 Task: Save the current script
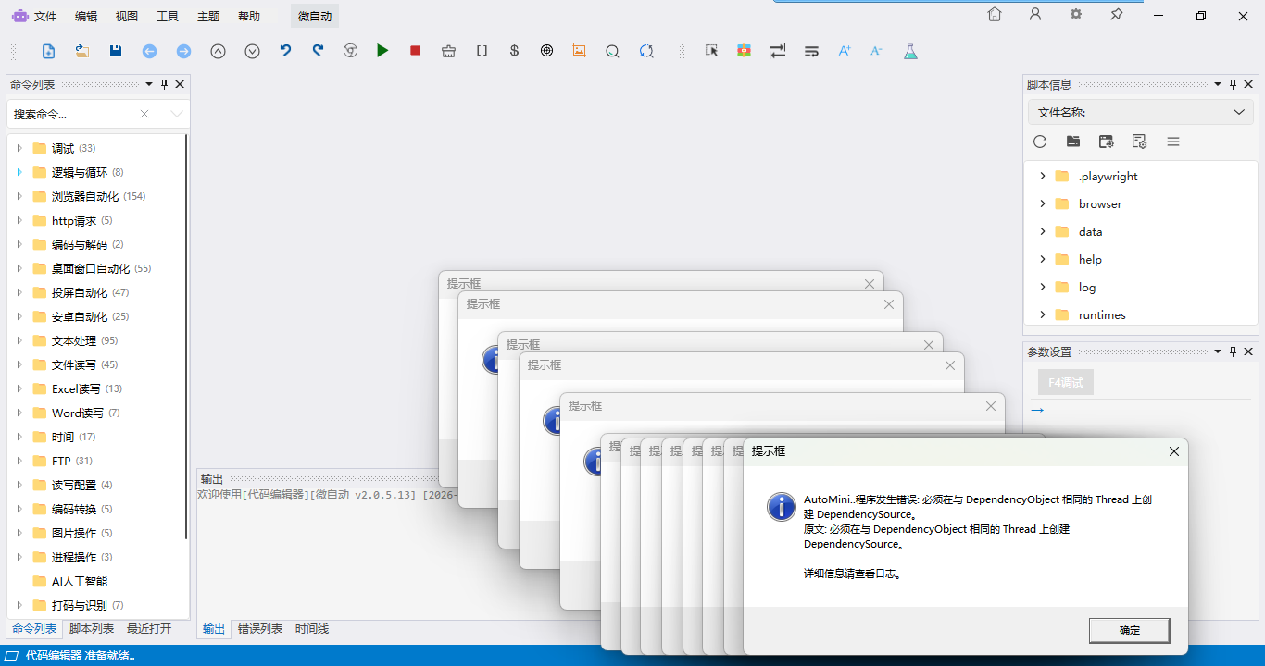click(x=116, y=51)
